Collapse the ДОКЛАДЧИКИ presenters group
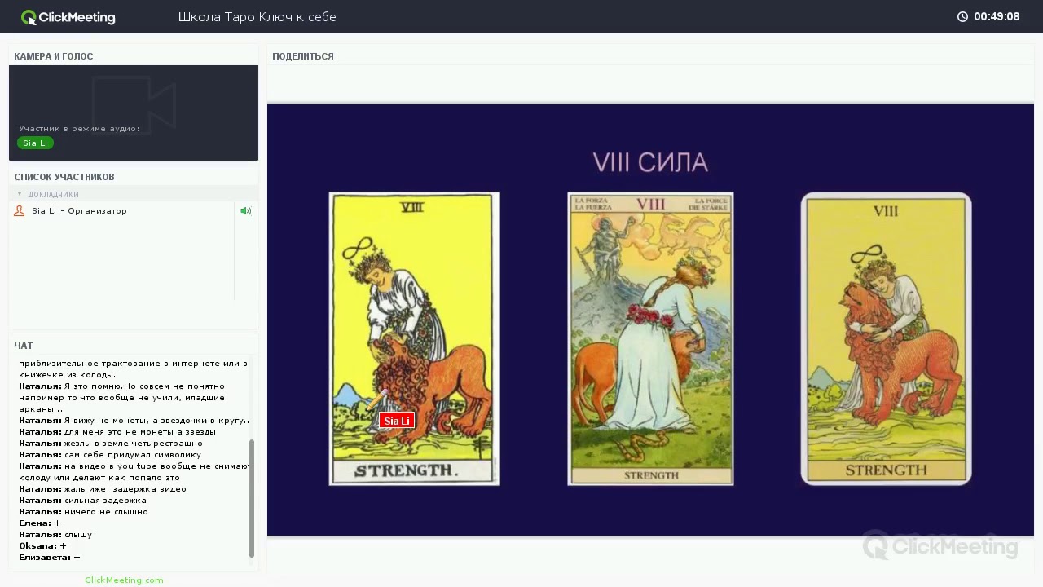This screenshot has width=1043, height=587. [20, 194]
